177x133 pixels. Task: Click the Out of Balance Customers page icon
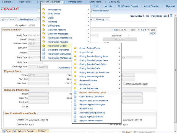click(75, 96)
